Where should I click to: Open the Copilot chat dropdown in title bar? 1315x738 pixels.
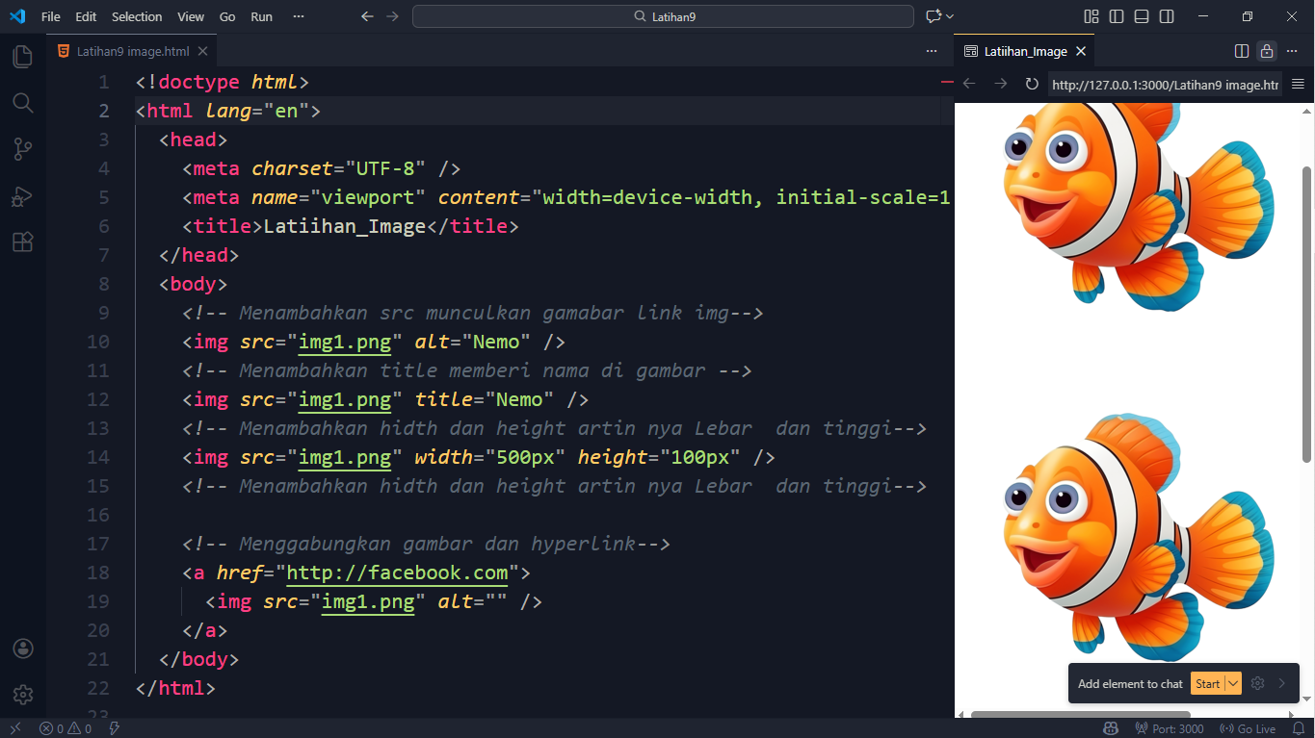(x=950, y=16)
